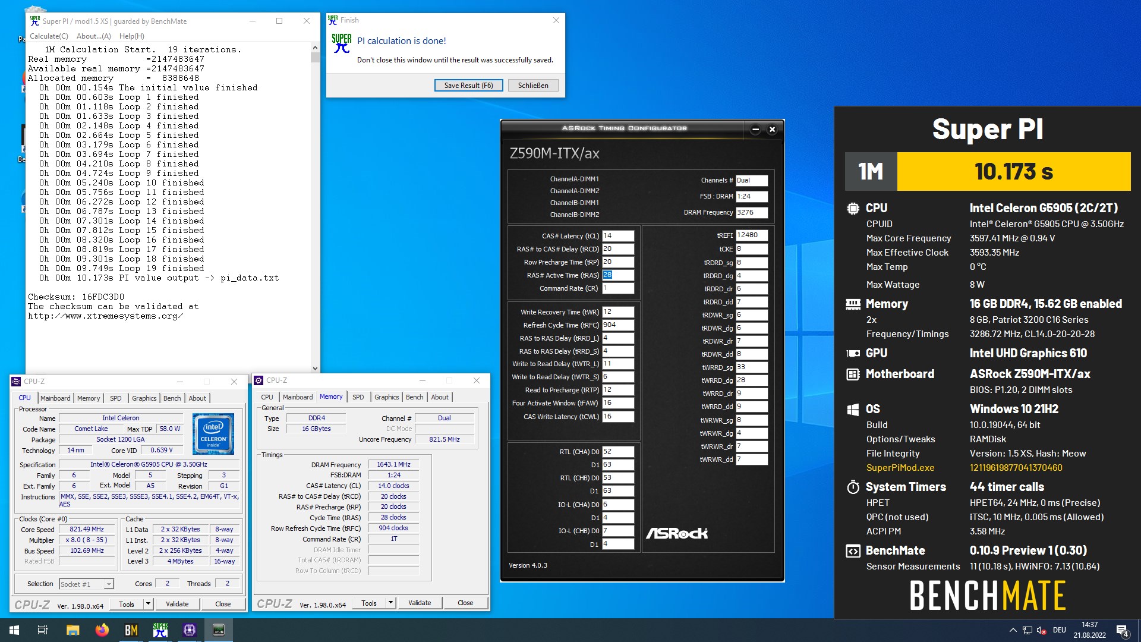The width and height of the screenshot is (1141, 642).
Task: Click BenchMate CPU chip icon
Action: (x=853, y=208)
